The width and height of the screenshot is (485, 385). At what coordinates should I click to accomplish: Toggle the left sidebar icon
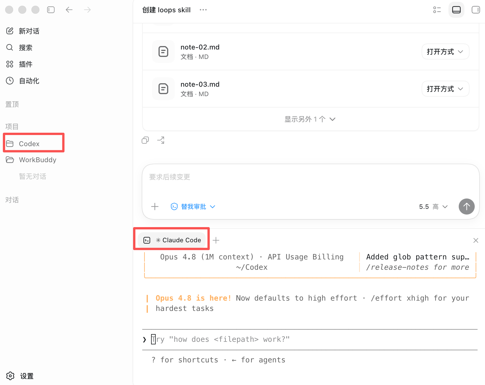click(x=51, y=10)
